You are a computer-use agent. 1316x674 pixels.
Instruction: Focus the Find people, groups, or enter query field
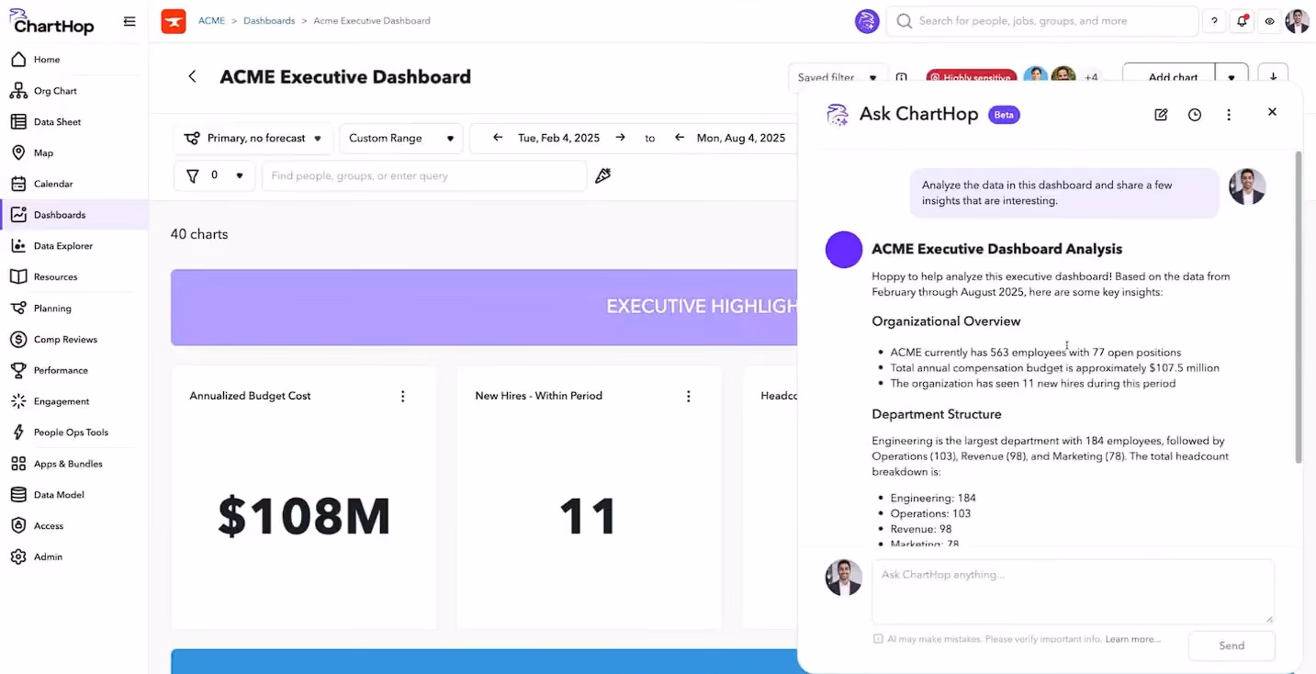pyautogui.click(x=424, y=175)
